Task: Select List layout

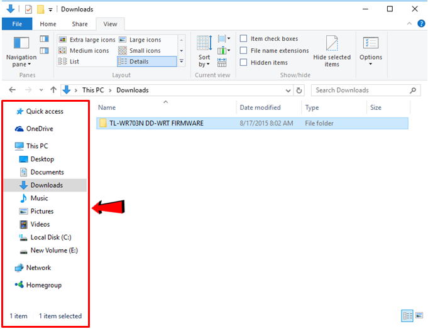Action: (69, 62)
